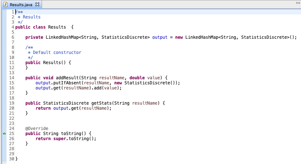Click the '* Results' Javadoc comment on line 2
Screen dimensions: 301x164
[x=29, y=17]
